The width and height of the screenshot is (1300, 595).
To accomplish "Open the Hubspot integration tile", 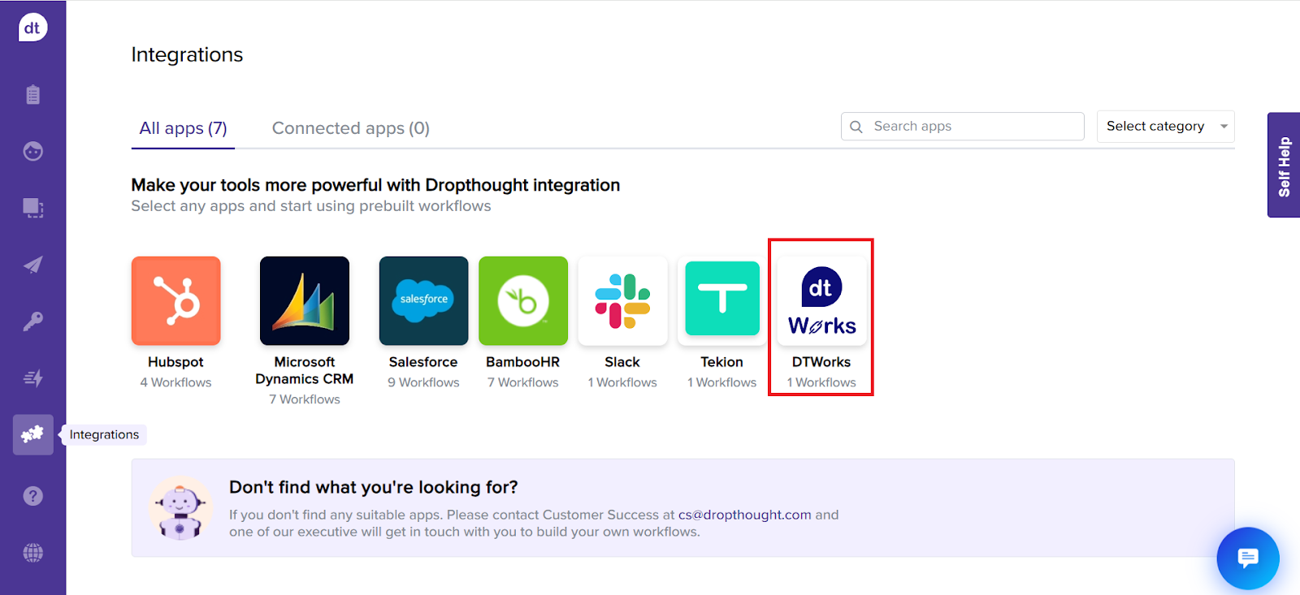I will 175,301.
